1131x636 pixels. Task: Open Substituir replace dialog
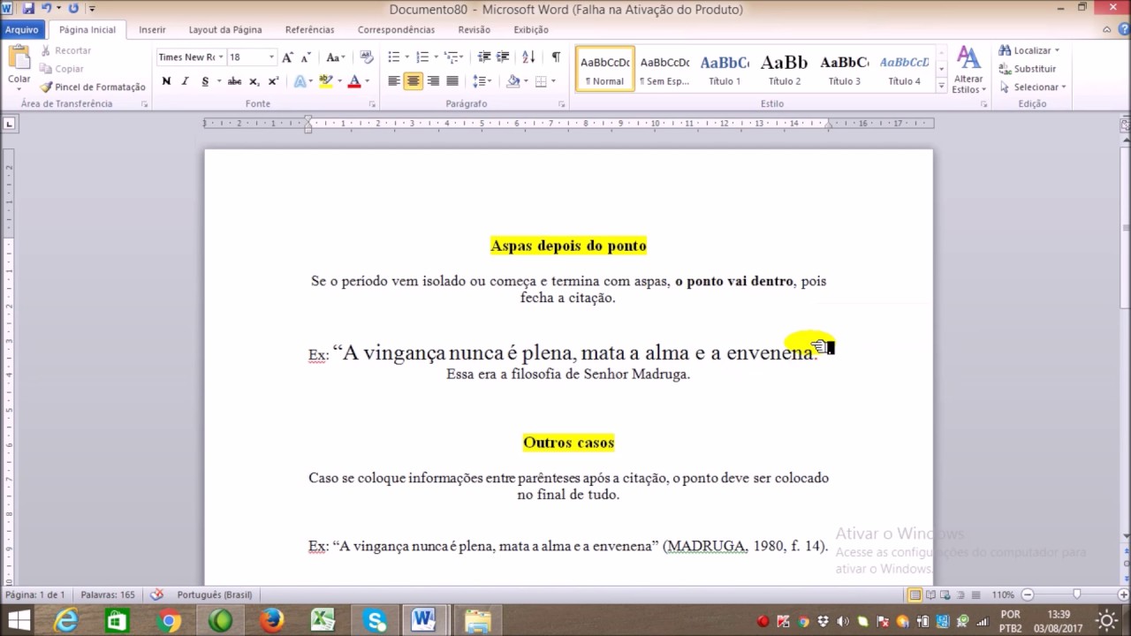[x=1028, y=69]
